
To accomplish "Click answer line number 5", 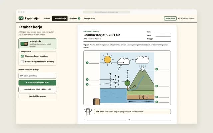I will [151, 120].
